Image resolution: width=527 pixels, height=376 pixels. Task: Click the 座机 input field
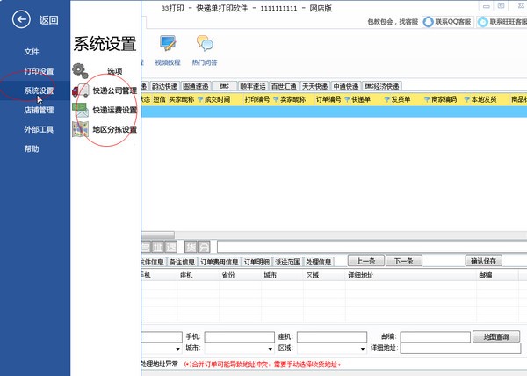tap(332, 337)
